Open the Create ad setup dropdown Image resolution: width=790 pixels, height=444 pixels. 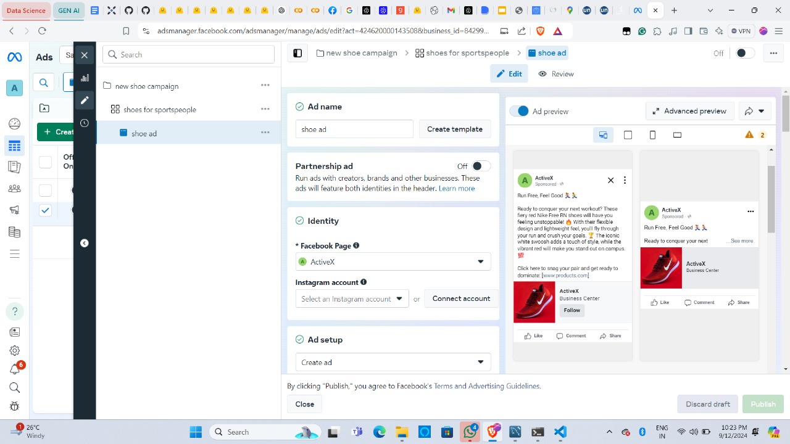393,362
